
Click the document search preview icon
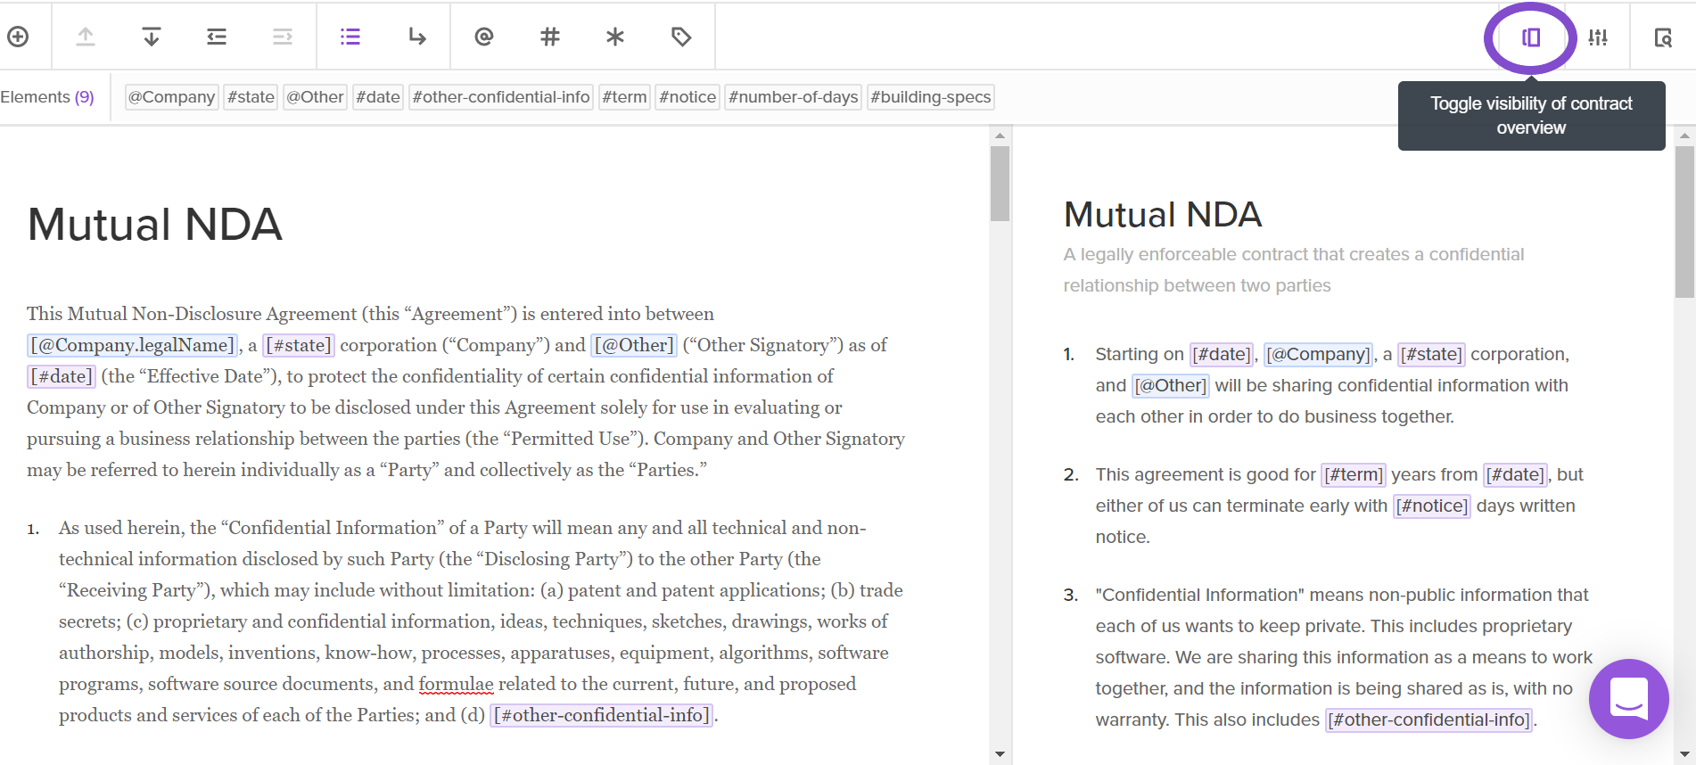pyautogui.click(x=1663, y=37)
